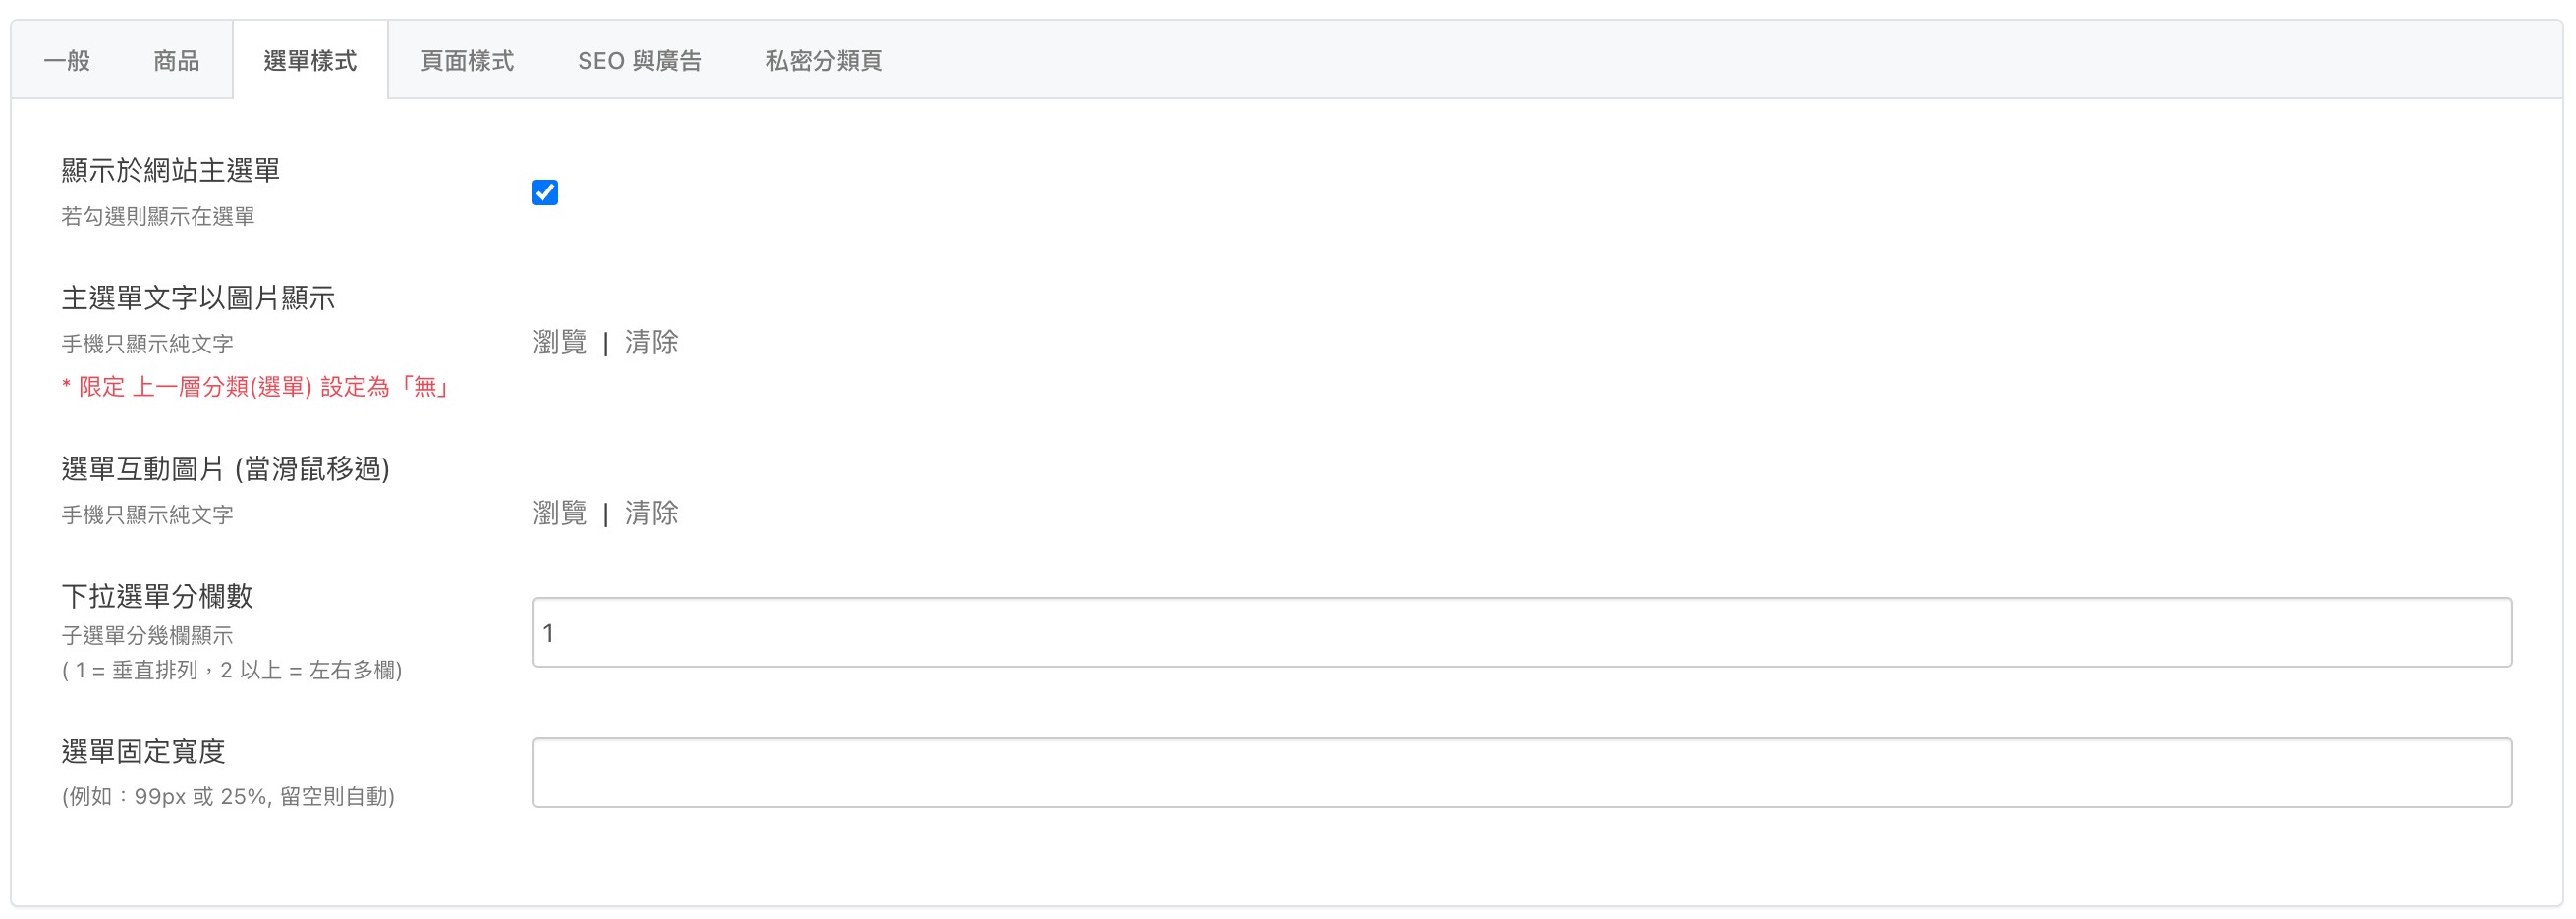Uncheck 顯示於網站主選單 checkbox
Image resolution: width=2576 pixels, height=919 pixels.
[x=545, y=191]
